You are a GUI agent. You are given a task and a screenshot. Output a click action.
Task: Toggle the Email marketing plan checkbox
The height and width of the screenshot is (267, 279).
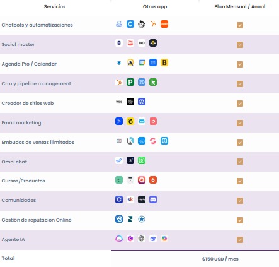pos(240,123)
